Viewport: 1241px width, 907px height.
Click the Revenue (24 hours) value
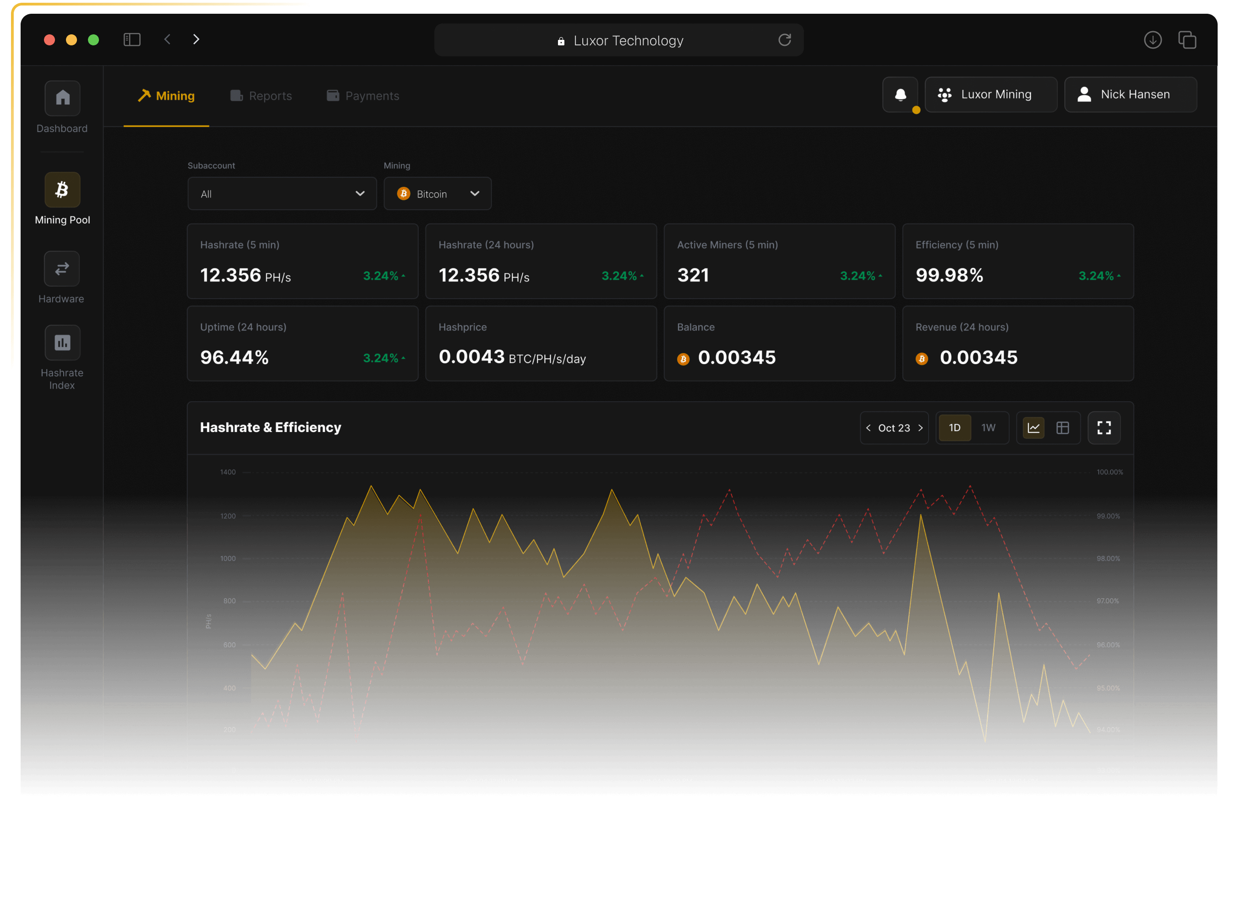tap(979, 358)
